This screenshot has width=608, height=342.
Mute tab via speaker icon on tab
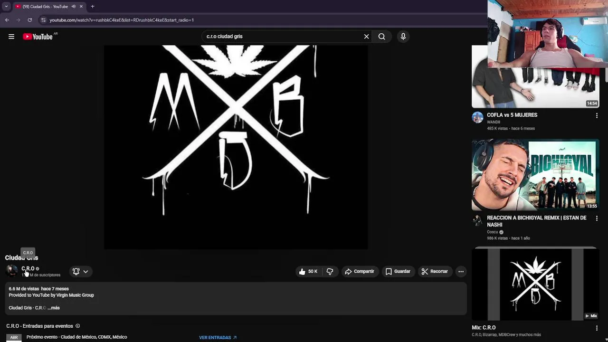coord(73,6)
